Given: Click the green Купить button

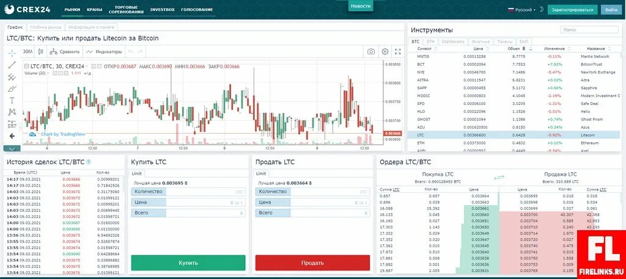Looking at the screenshot, I should [188, 263].
